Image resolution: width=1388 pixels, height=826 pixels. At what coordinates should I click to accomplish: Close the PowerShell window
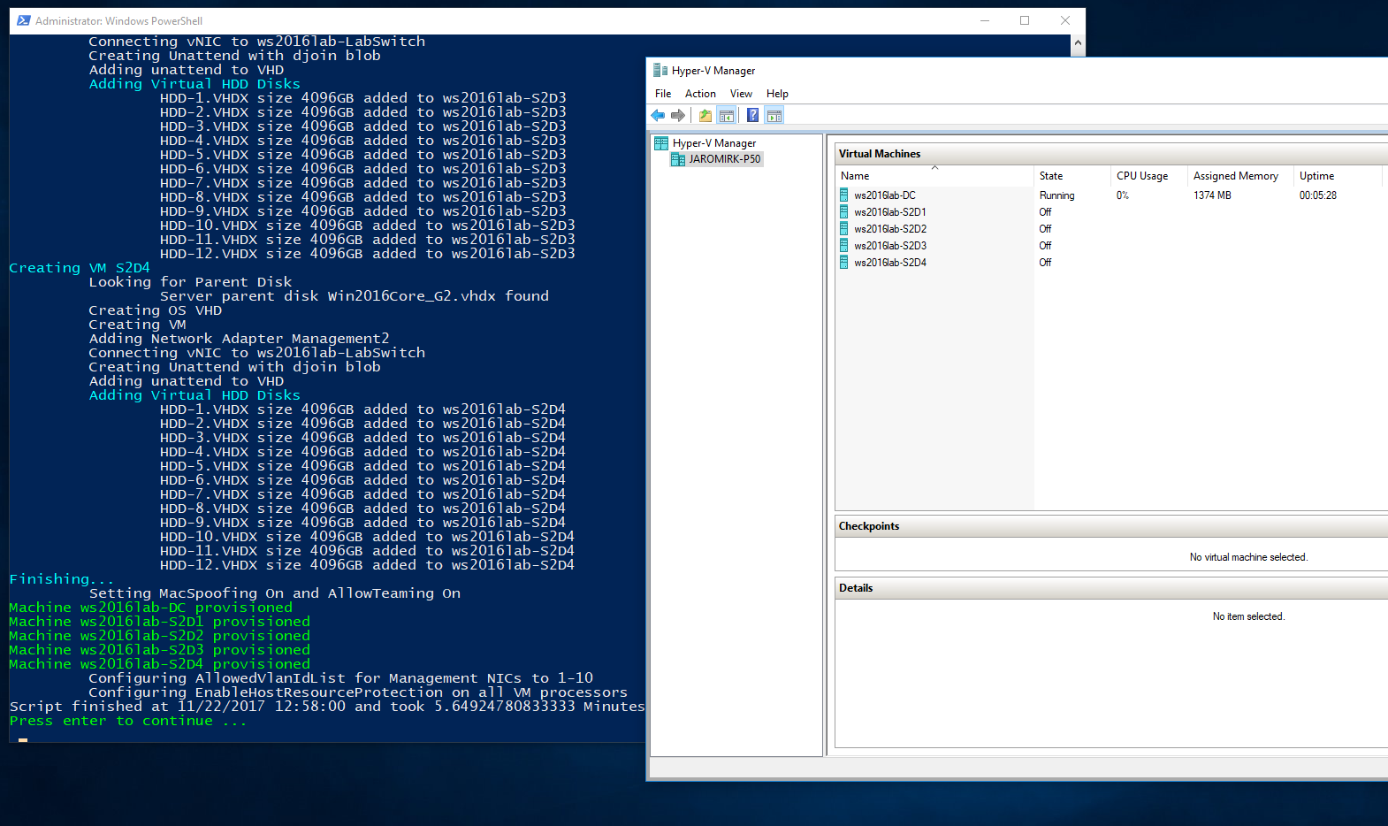pos(1065,20)
